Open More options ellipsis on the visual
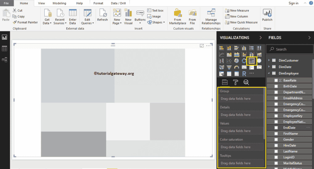The height and width of the screenshot is (169, 314). [208, 46]
